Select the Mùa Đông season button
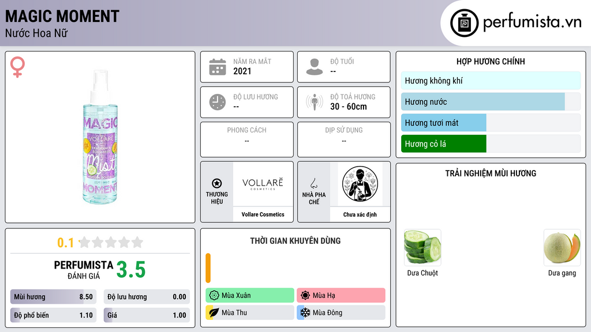 pos(341,312)
